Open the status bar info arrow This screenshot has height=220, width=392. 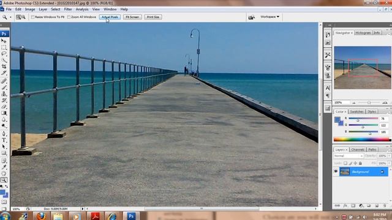click(82, 209)
